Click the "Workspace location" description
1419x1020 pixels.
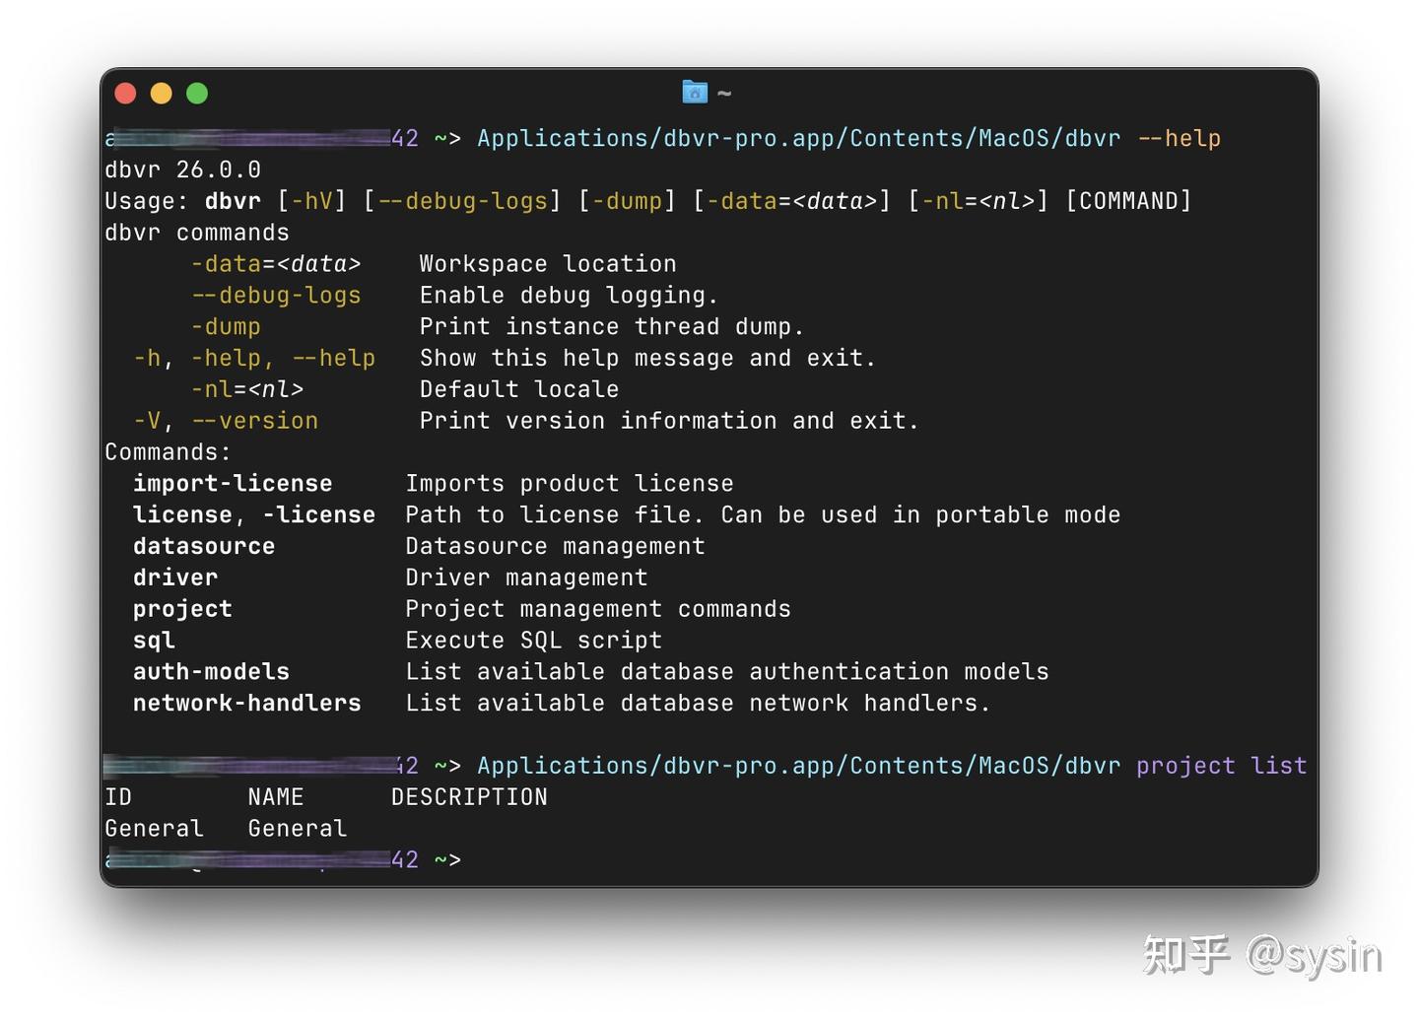(548, 264)
